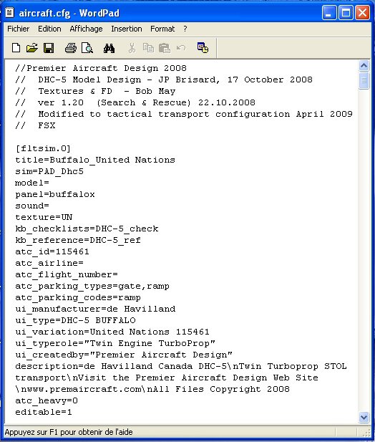Image resolution: width=375 pixels, height=442 pixels.
Task: Click the Copy toolbar icon
Action: coord(148,48)
